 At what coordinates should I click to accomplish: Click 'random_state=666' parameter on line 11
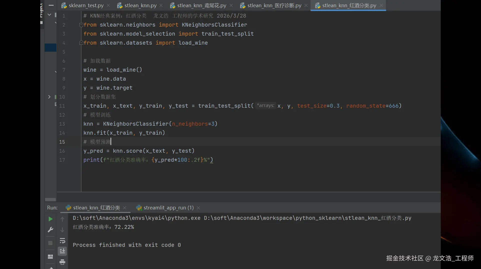[x=372, y=106]
